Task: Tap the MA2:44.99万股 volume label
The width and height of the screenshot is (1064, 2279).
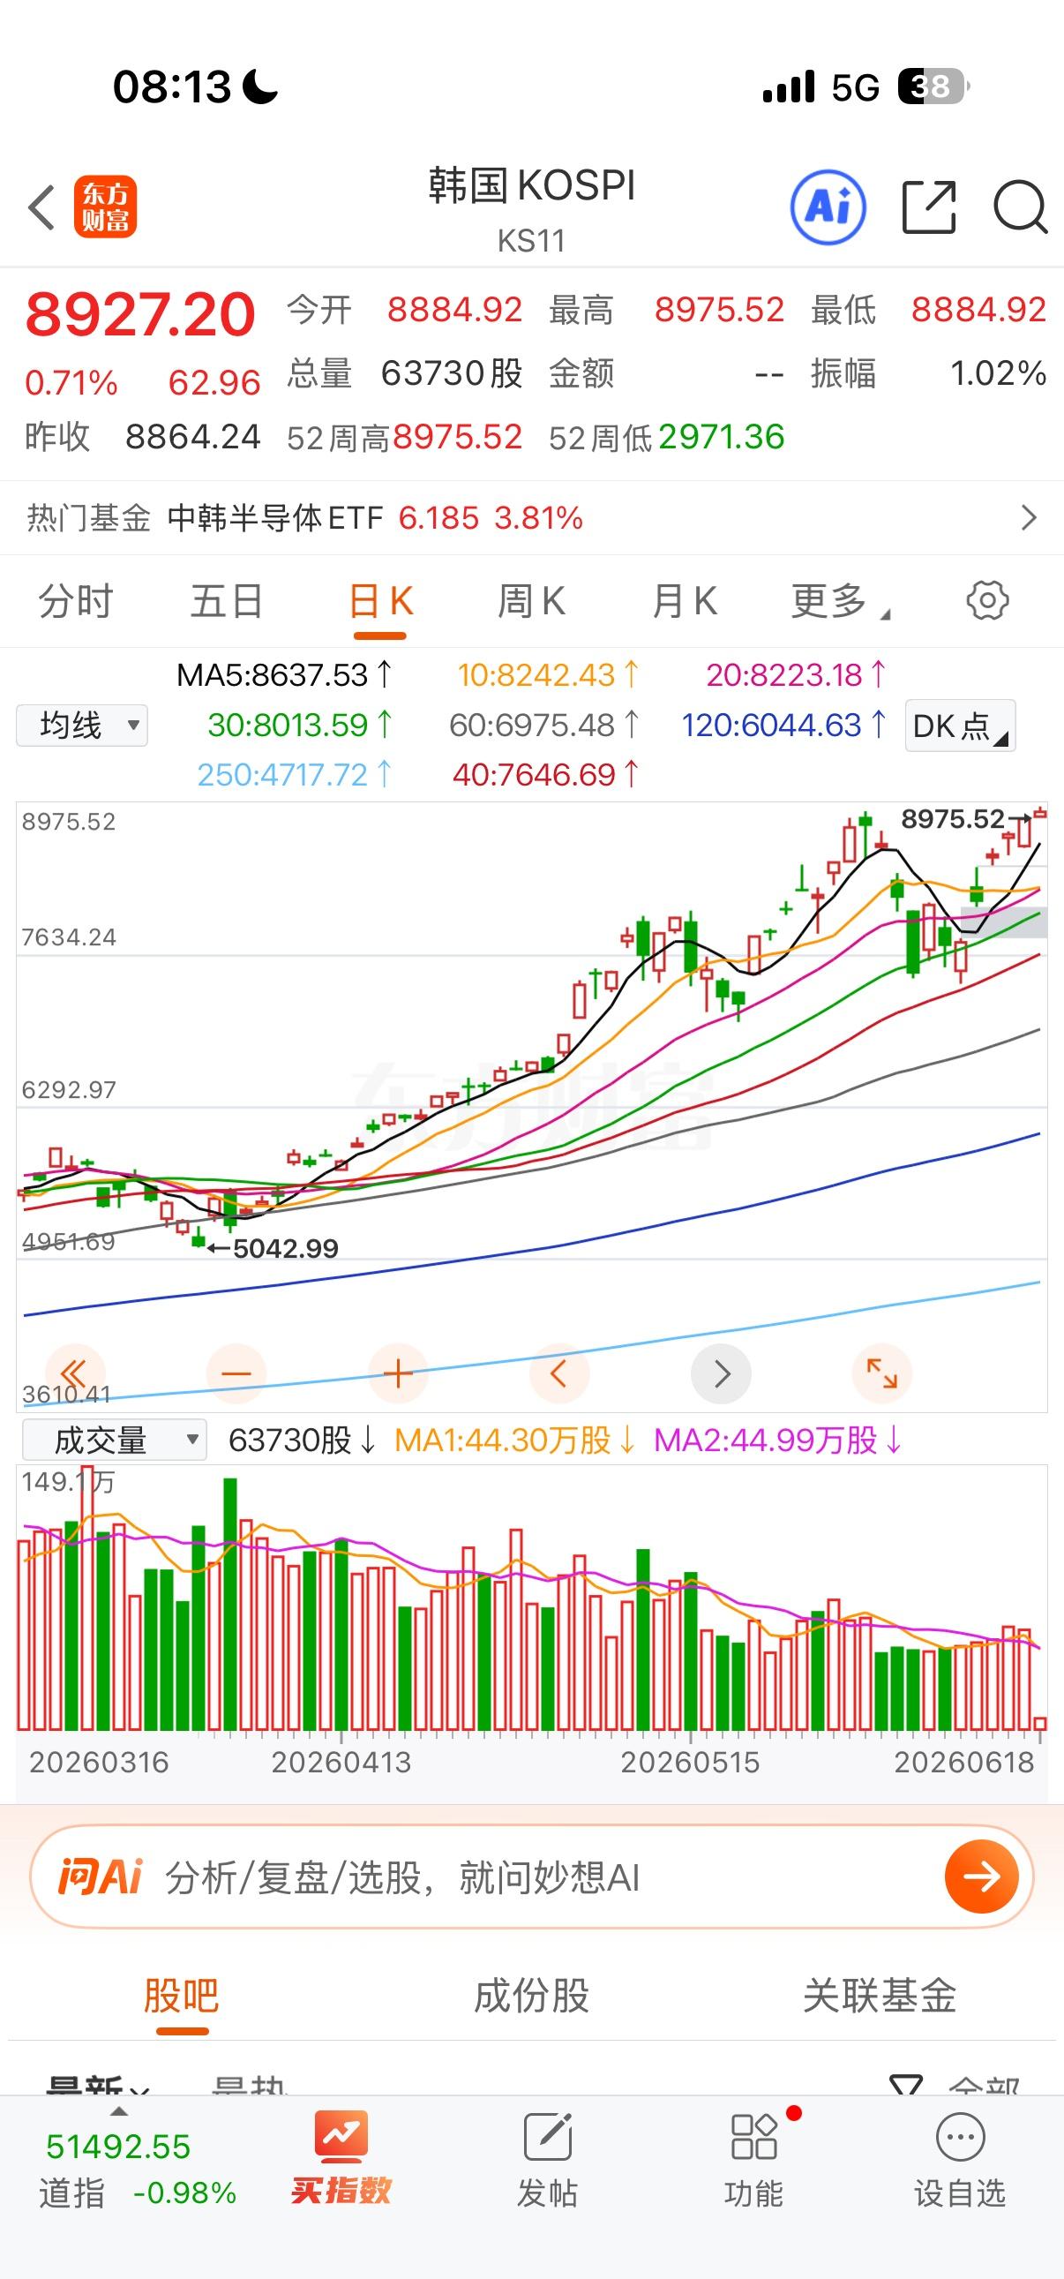Action: (x=777, y=1440)
